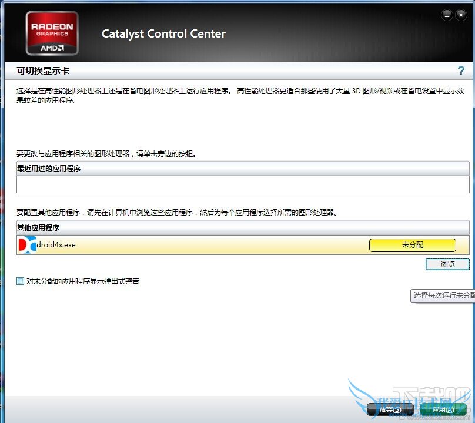Click the droid4x.exe application icon
The height and width of the screenshot is (423, 475).
point(27,245)
